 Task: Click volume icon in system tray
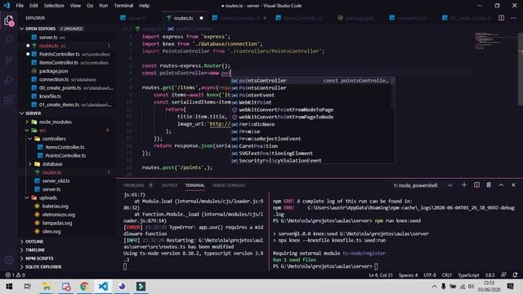click(x=471, y=287)
